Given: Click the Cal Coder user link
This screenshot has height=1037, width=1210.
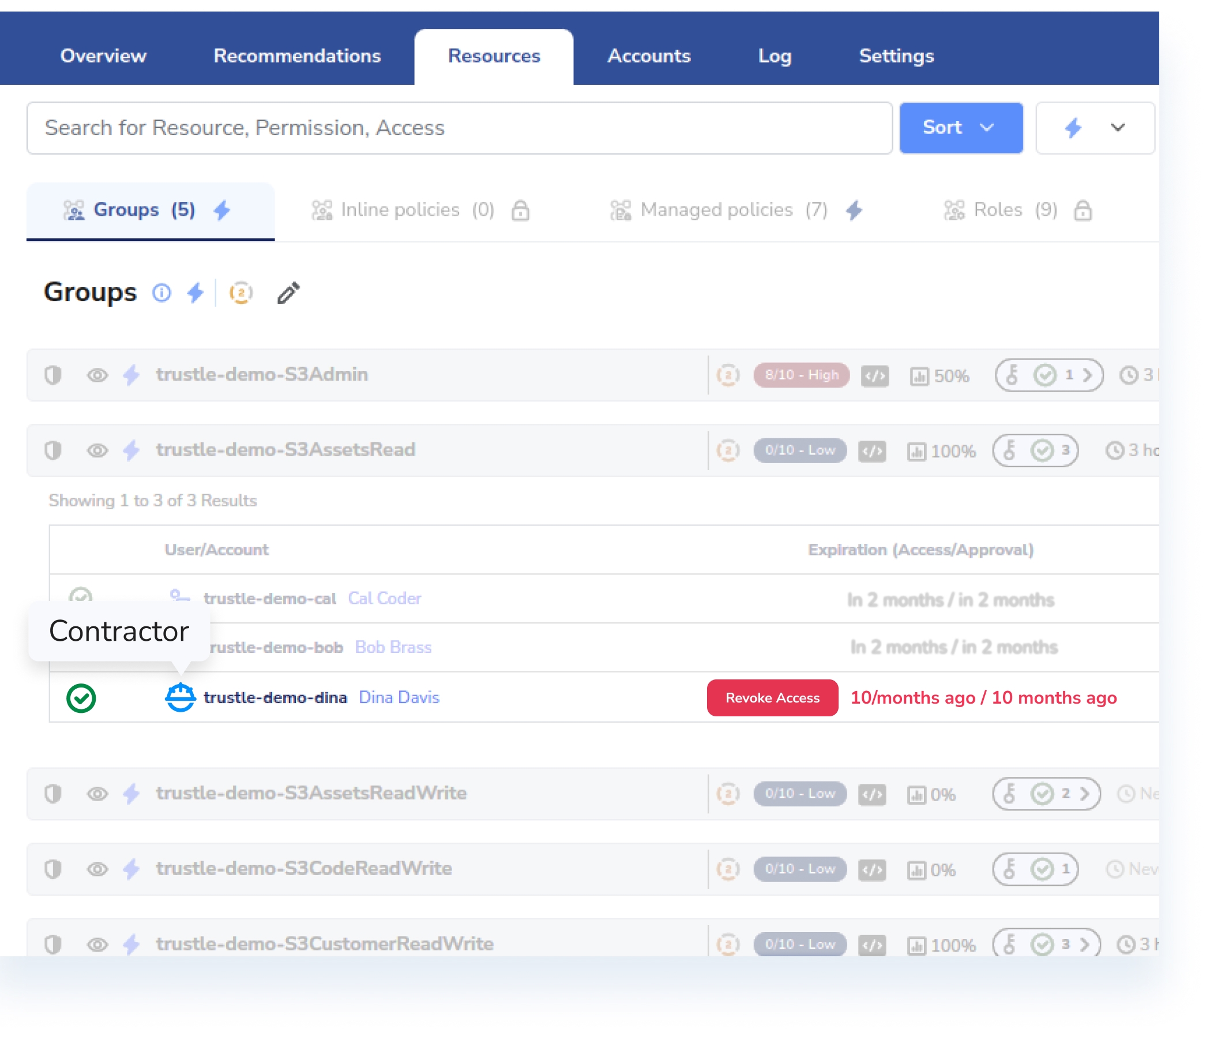Looking at the screenshot, I should click(384, 599).
